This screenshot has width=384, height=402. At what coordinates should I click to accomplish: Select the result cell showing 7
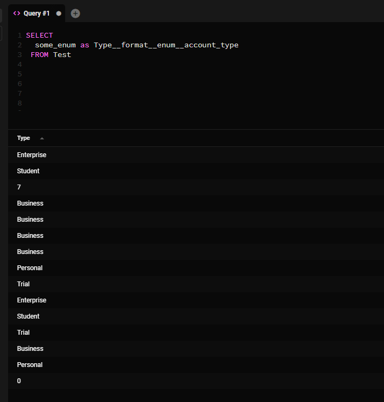[x=196, y=187]
